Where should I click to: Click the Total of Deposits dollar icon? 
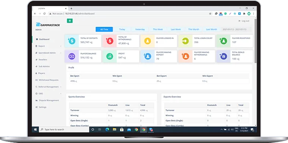72,41
